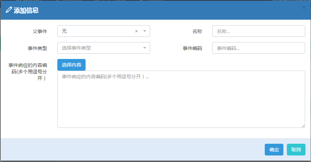Expand the 父事件 dropdown arrow

point(145,31)
